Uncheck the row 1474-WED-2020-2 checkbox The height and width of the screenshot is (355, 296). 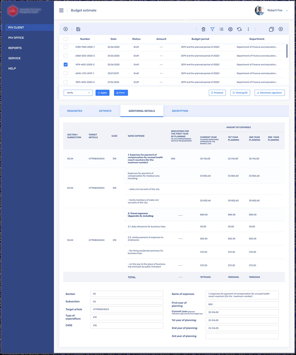[66, 64]
